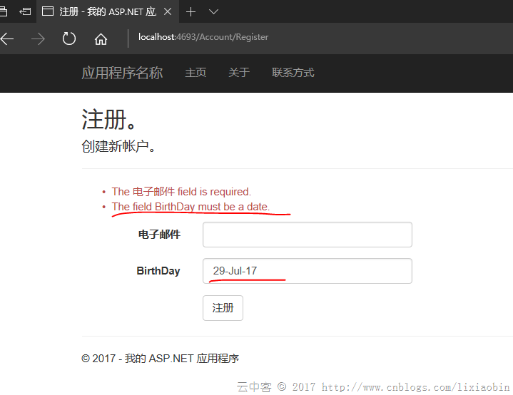Click the localhost address bar

coord(285,37)
